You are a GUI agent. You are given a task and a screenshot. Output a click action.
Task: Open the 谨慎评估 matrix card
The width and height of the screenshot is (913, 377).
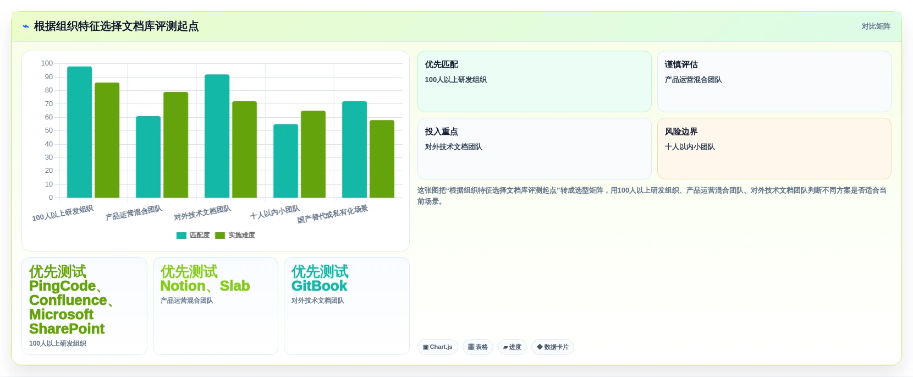774,81
